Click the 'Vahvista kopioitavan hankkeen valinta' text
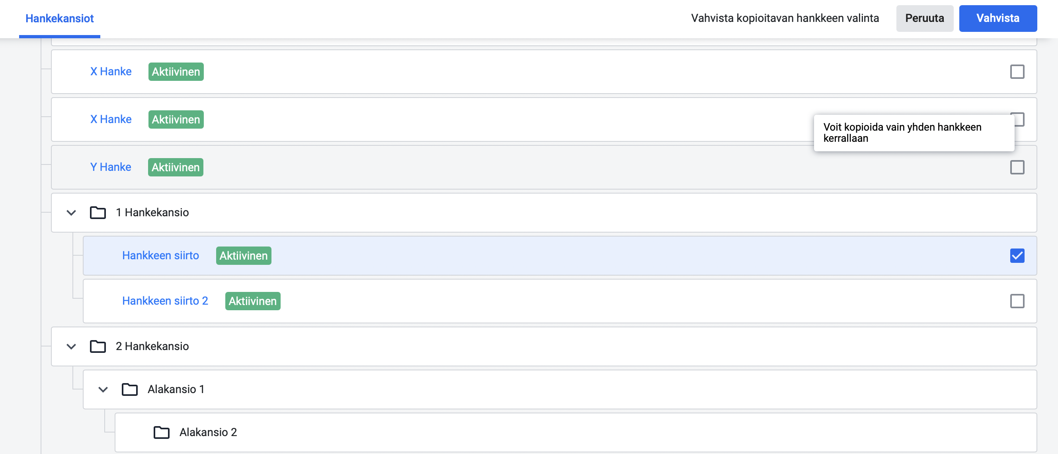 pos(785,18)
